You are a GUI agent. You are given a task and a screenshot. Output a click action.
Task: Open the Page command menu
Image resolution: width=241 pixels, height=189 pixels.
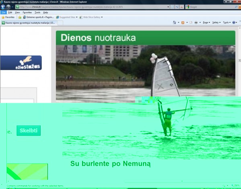point(206,23)
